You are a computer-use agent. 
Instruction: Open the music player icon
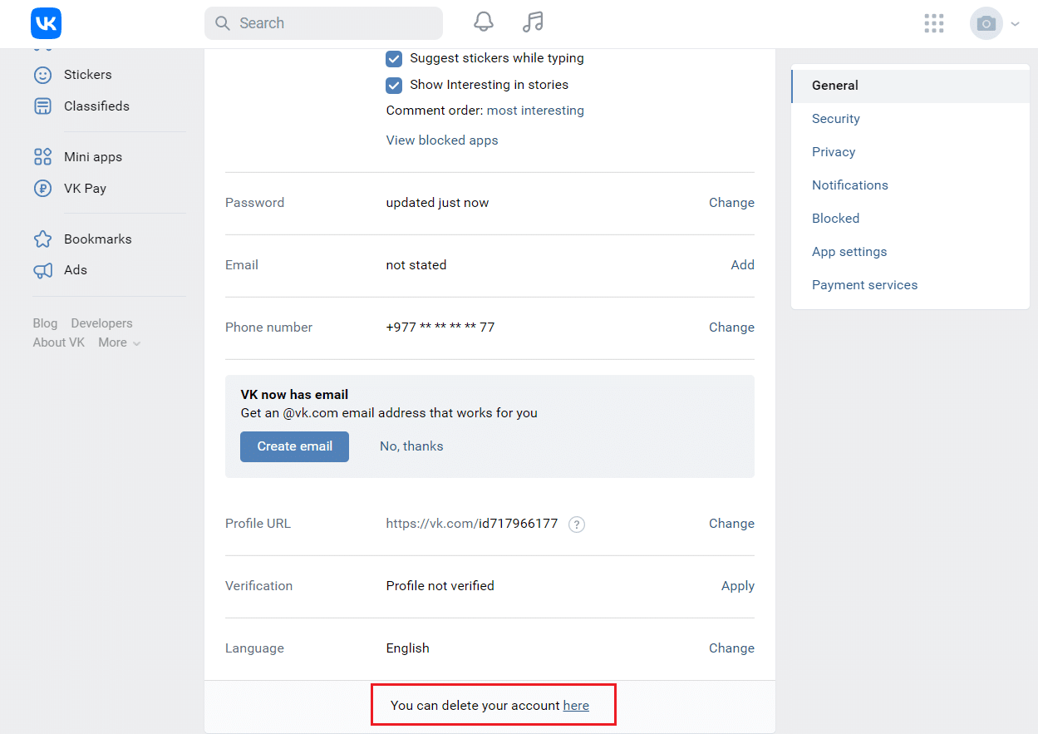coord(533,22)
